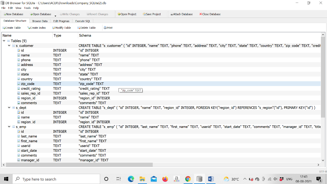Launch Word from the taskbar
This screenshot has width=327, height=184.
pyautogui.click(x=211, y=179)
